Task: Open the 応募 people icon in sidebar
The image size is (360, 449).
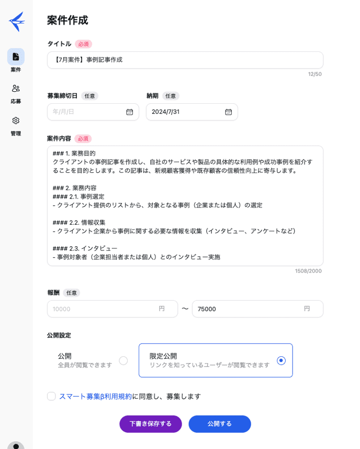Action: pos(16,88)
